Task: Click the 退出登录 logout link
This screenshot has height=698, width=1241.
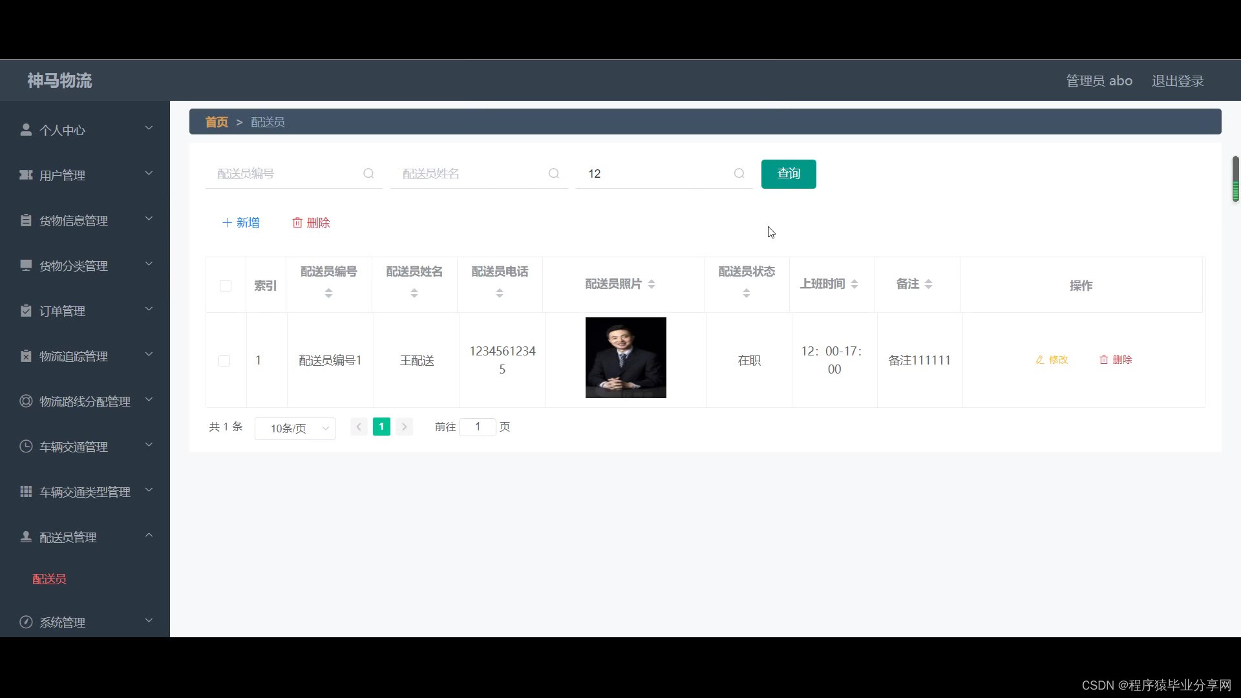Action: [1177, 81]
